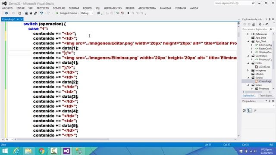Toggle auto-hide pin on Explorador de soluciones

270,19
